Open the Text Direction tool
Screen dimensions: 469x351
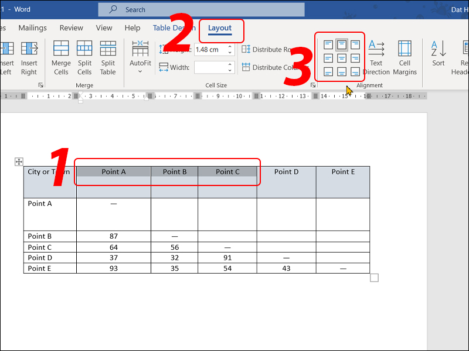click(376, 57)
